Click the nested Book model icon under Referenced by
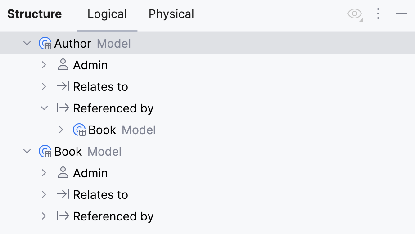 click(79, 130)
